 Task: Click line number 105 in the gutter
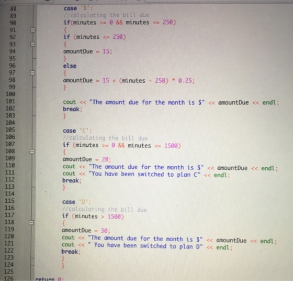(10, 129)
